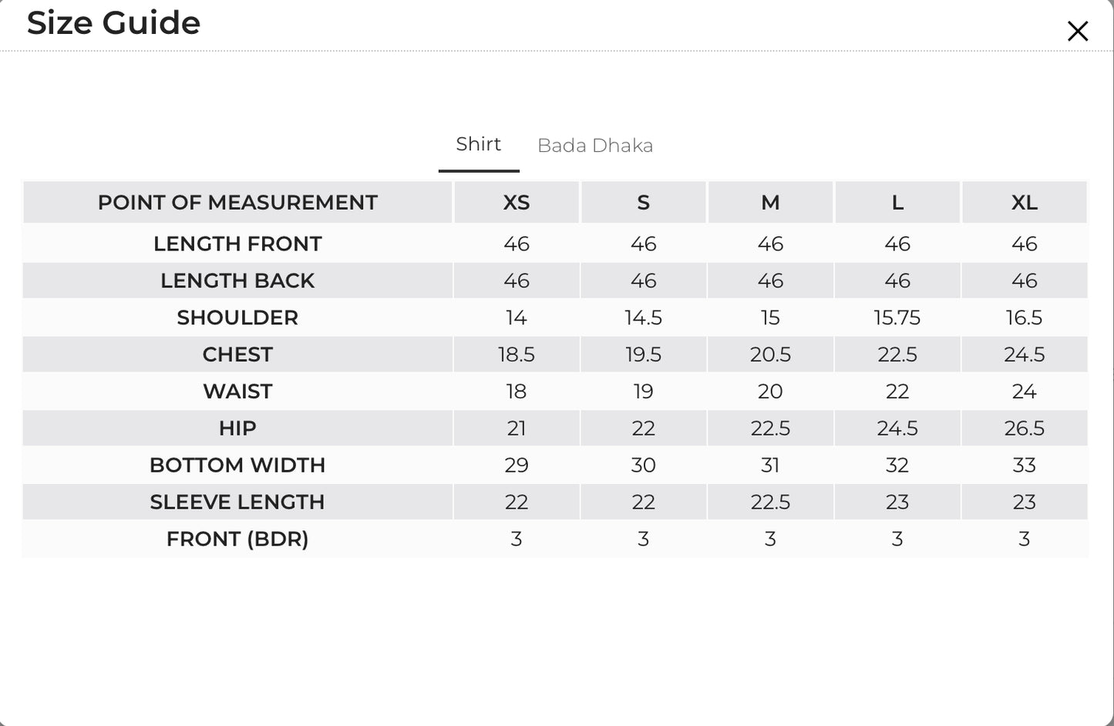Select the L size column header

pyautogui.click(x=897, y=203)
